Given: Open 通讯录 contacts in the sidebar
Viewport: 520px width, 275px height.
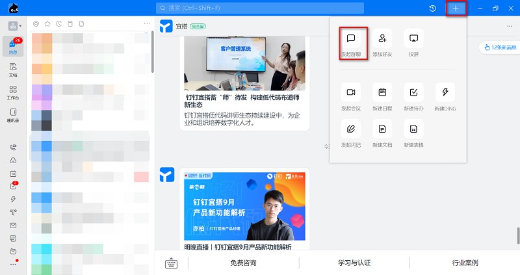Looking at the screenshot, I should (13, 115).
